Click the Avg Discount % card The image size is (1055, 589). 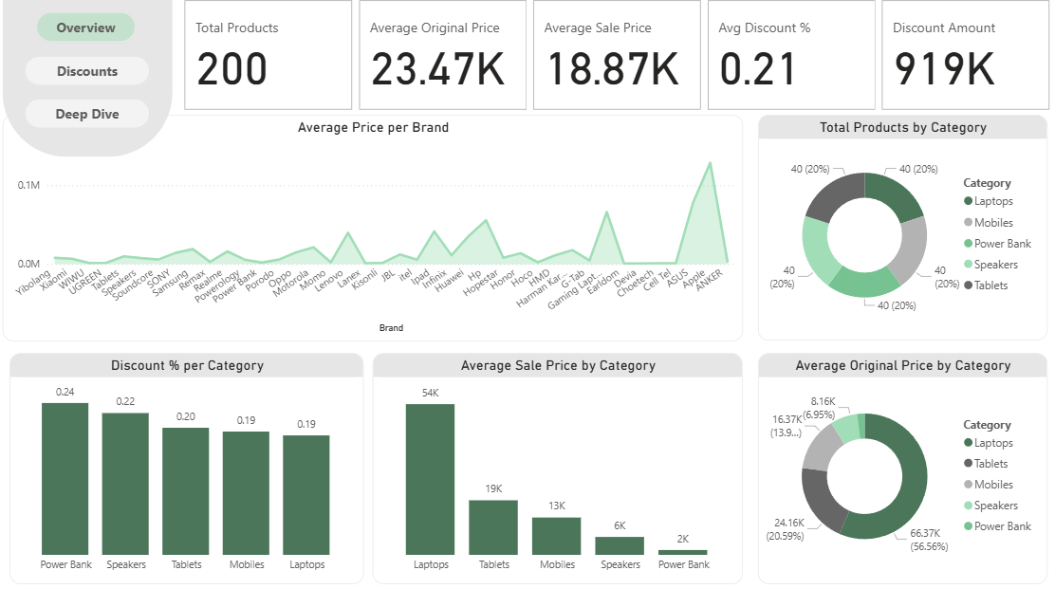790,54
